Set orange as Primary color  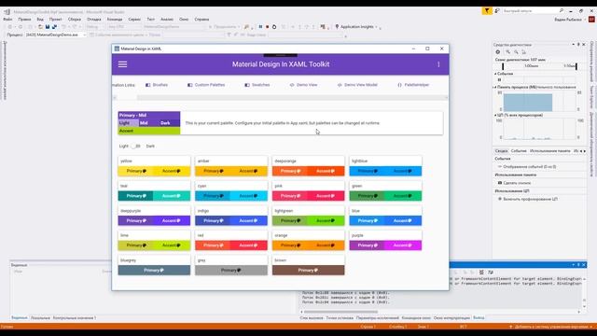[x=290, y=245]
